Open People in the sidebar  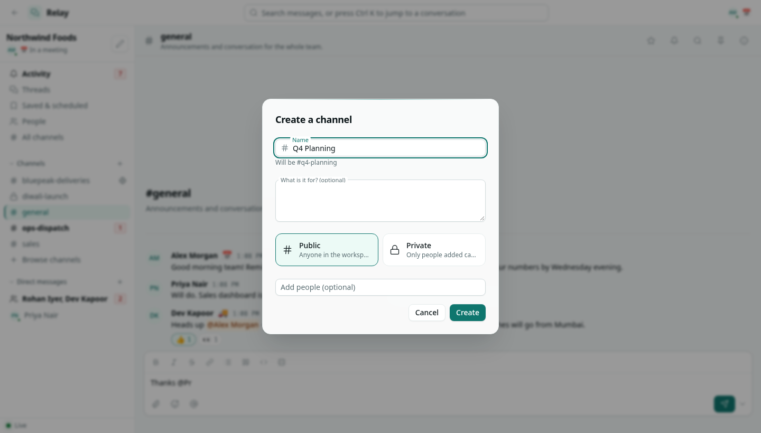67,121
